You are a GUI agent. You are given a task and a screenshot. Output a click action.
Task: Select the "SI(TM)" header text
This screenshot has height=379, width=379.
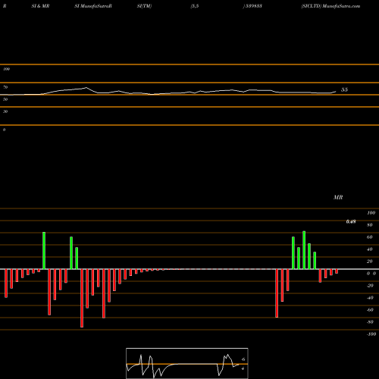click(x=144, y=6)
